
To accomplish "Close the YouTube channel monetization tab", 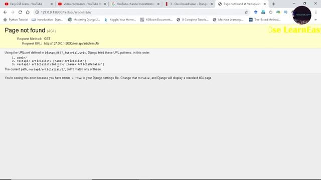I will (158, 4).
